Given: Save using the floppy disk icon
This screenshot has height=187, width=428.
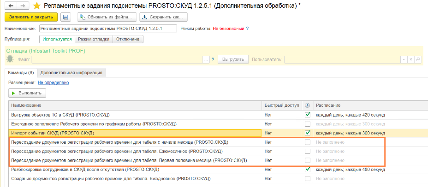Looking at the screenshot, I should (x=65, y=17).
